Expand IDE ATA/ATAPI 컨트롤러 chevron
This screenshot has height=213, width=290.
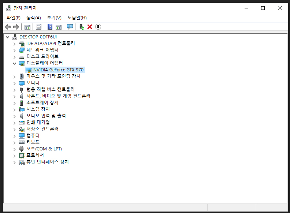coord(14,44)
